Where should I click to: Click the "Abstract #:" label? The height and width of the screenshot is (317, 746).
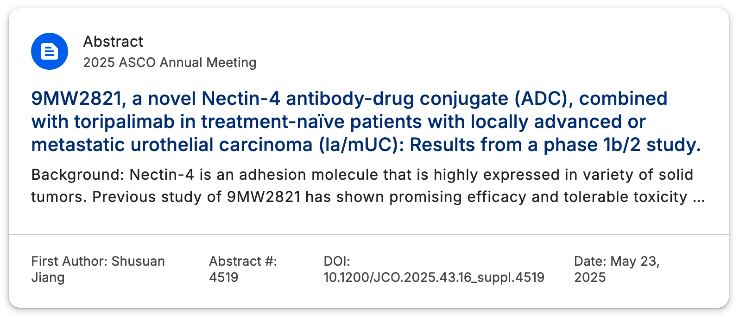pos(243,262)
